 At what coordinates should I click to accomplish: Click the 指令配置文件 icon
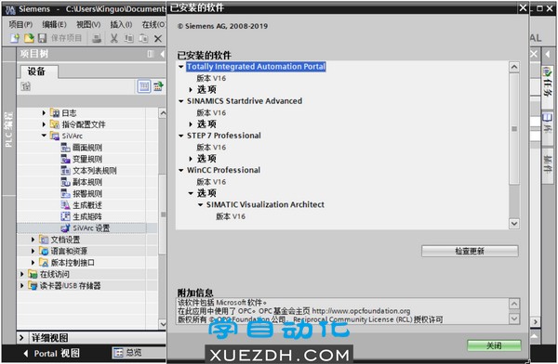(55, 124)
